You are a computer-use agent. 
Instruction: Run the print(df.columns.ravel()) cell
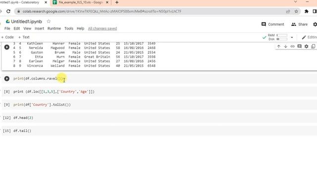[6, 79]
